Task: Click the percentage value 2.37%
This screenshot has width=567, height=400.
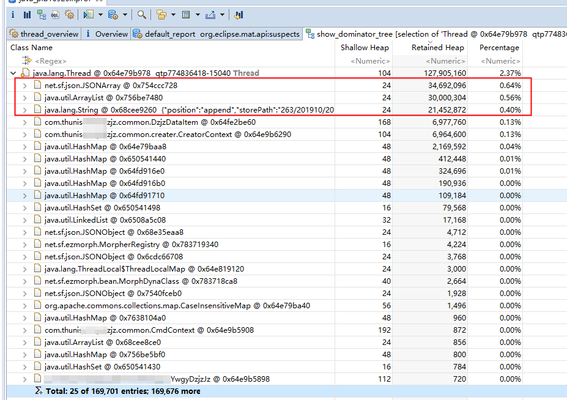Action: [x=510, y=73]
